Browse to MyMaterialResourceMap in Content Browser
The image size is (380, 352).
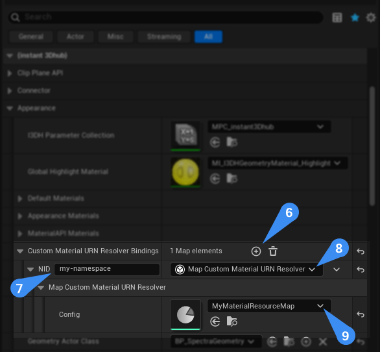point(232,321)
